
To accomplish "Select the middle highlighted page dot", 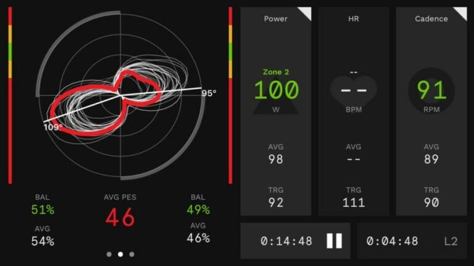I will pyautogui.click(x=120, y=254).
